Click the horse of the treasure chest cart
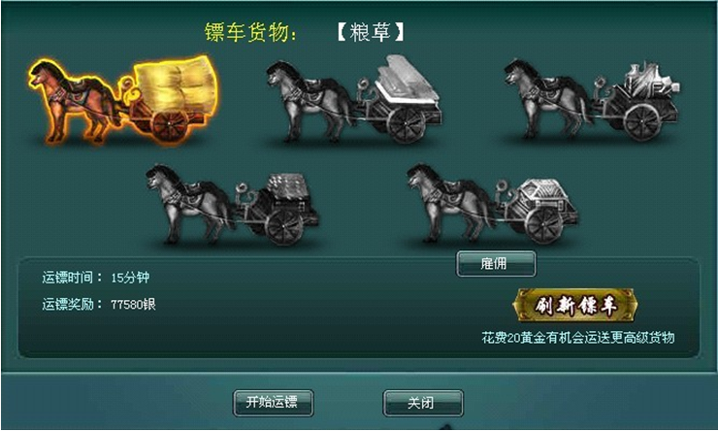 (x=451, y=203)
